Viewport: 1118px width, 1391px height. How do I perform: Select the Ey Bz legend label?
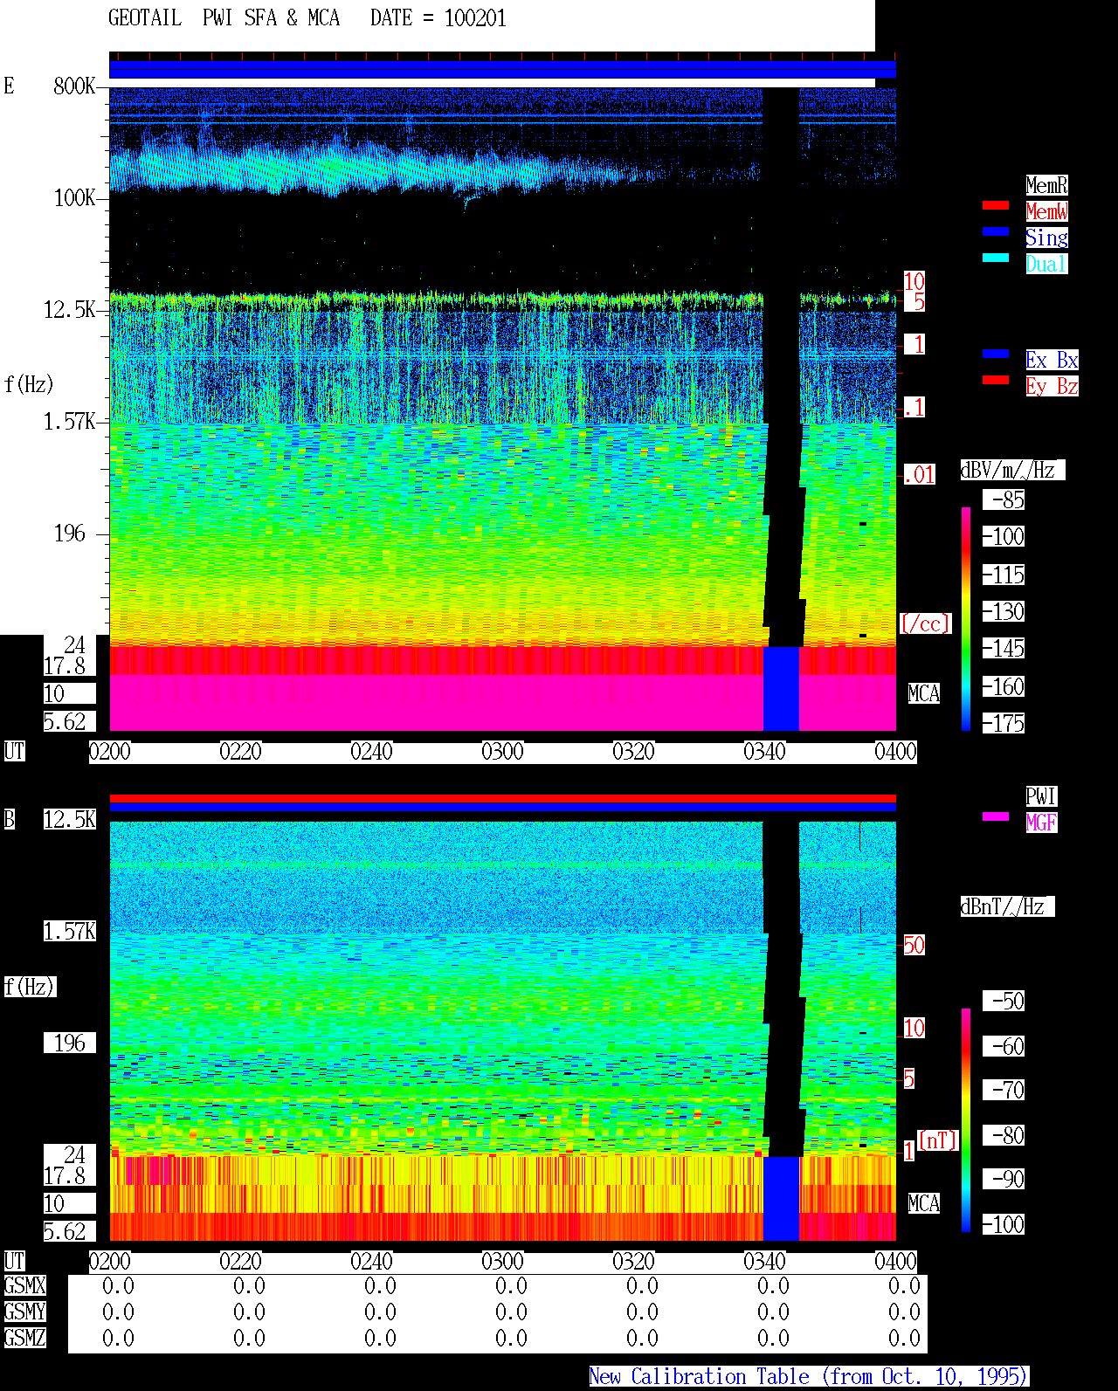(x=1052, y=386)
